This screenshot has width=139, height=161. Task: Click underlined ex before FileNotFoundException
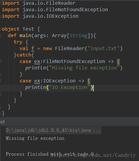pos(37,62)
